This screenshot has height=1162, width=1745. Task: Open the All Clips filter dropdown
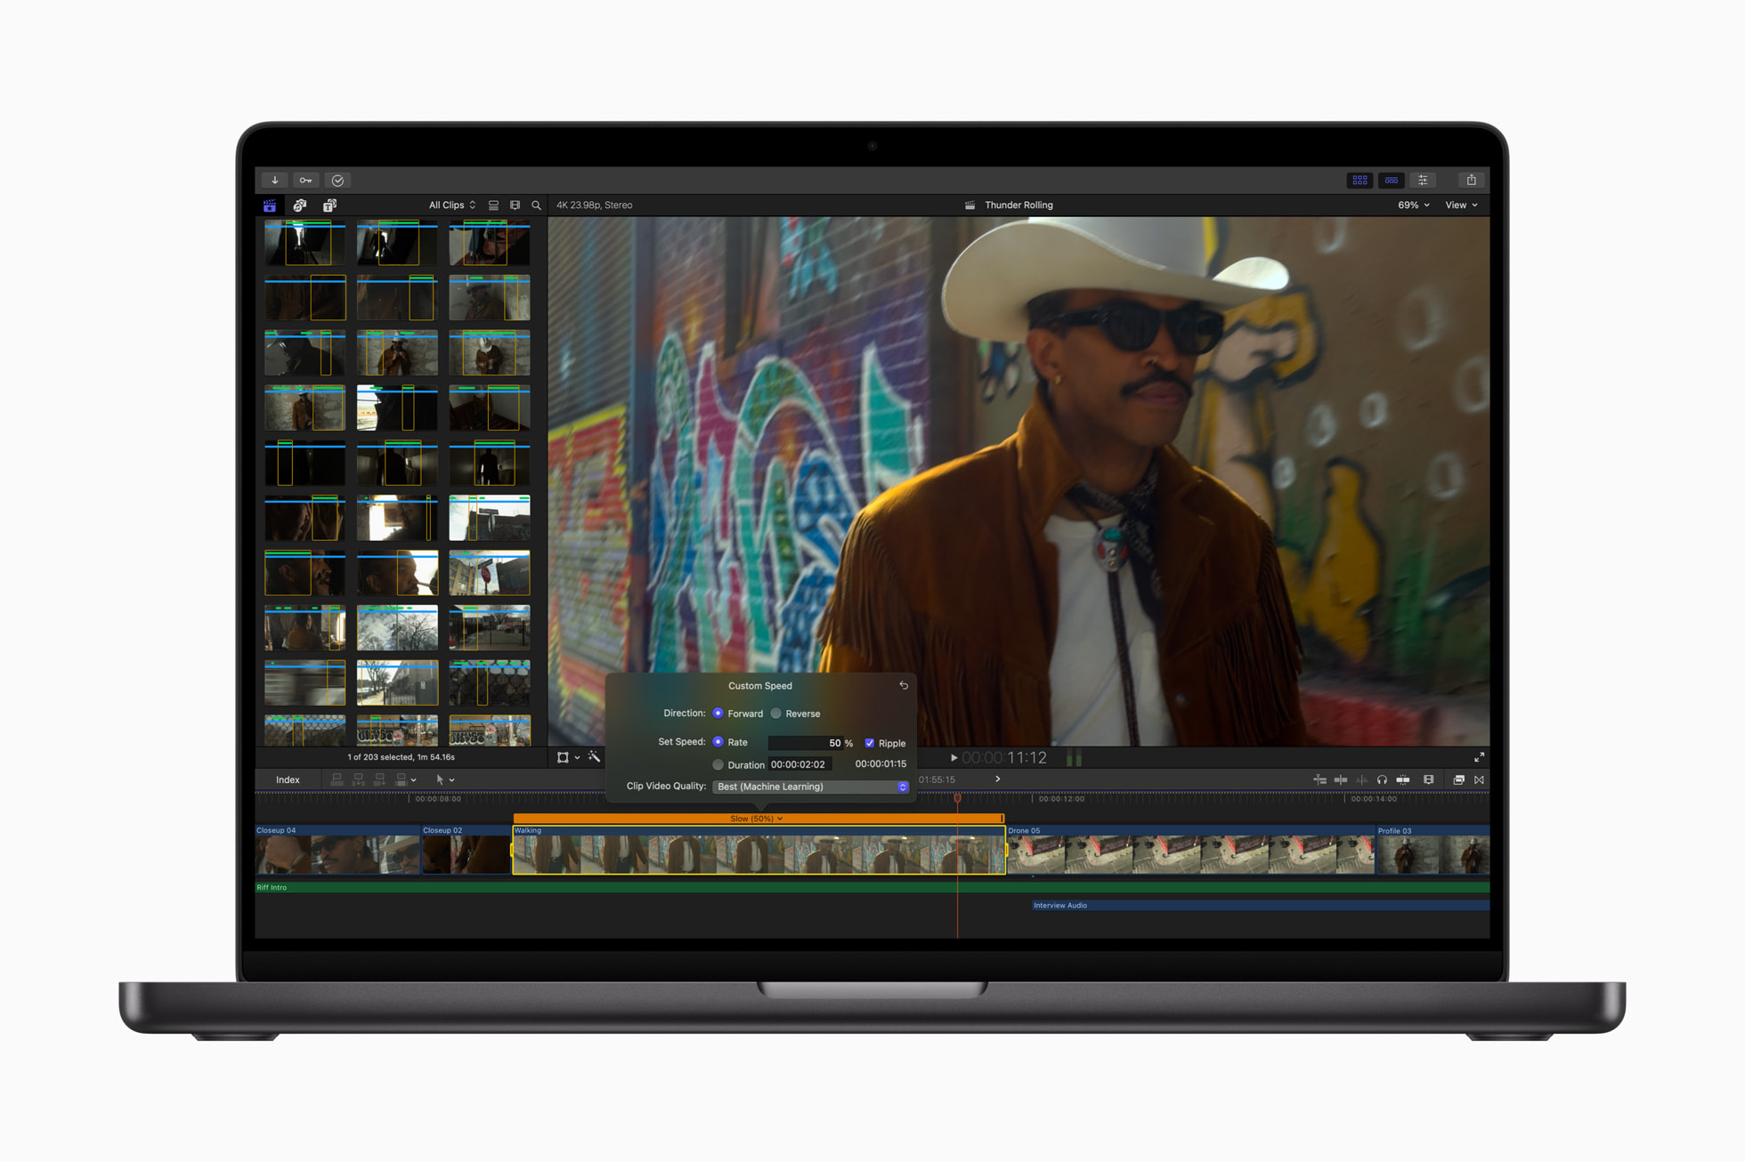click(x=451, y=205)
